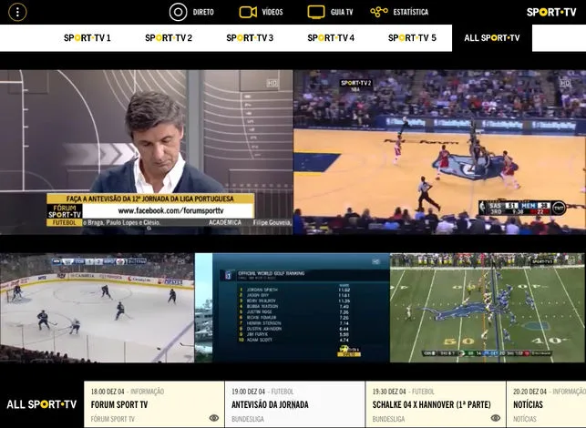Click the HD badge on basketball stream
This screenshot has width=586, height=428.
pyautogui.click(x=564, y=83)
